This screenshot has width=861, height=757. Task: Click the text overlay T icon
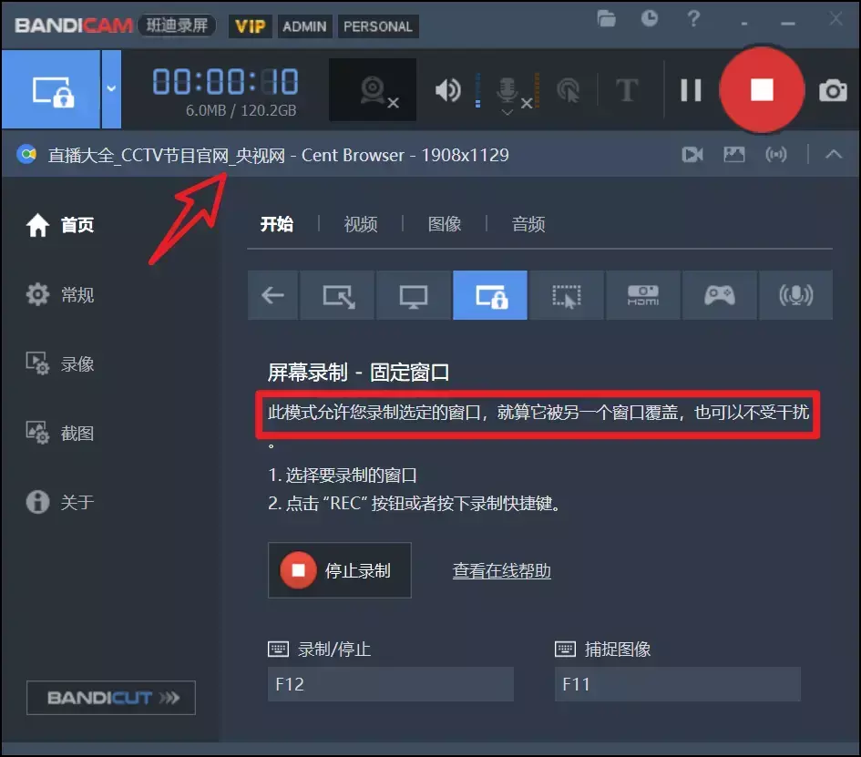click(x=627, y=89)
